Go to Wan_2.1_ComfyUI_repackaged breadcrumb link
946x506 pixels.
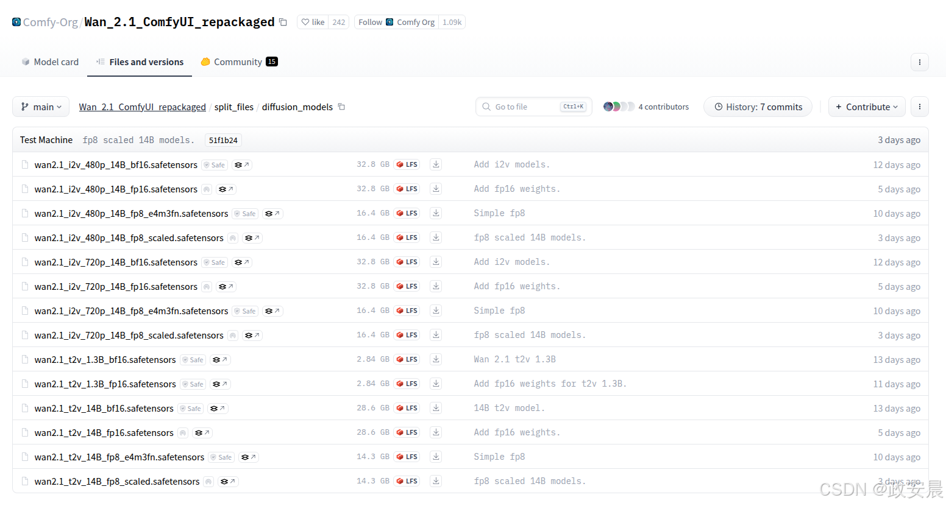pyautogui.click(x=142, y=107)
